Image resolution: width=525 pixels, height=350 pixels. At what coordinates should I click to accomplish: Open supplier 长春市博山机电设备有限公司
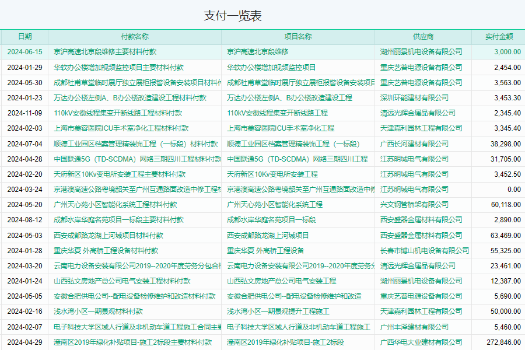click(425, 250)
